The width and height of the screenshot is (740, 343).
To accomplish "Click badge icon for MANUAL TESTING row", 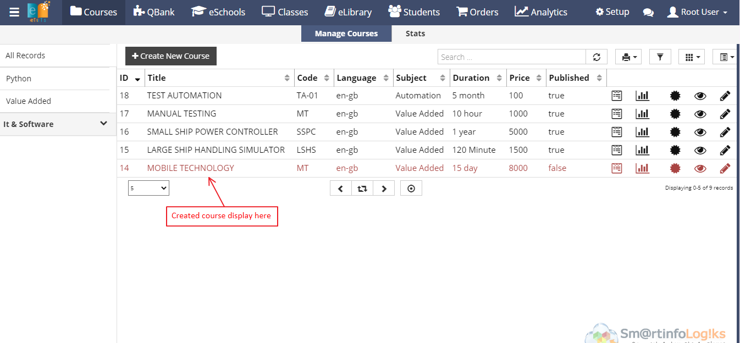I will [675, 114].
